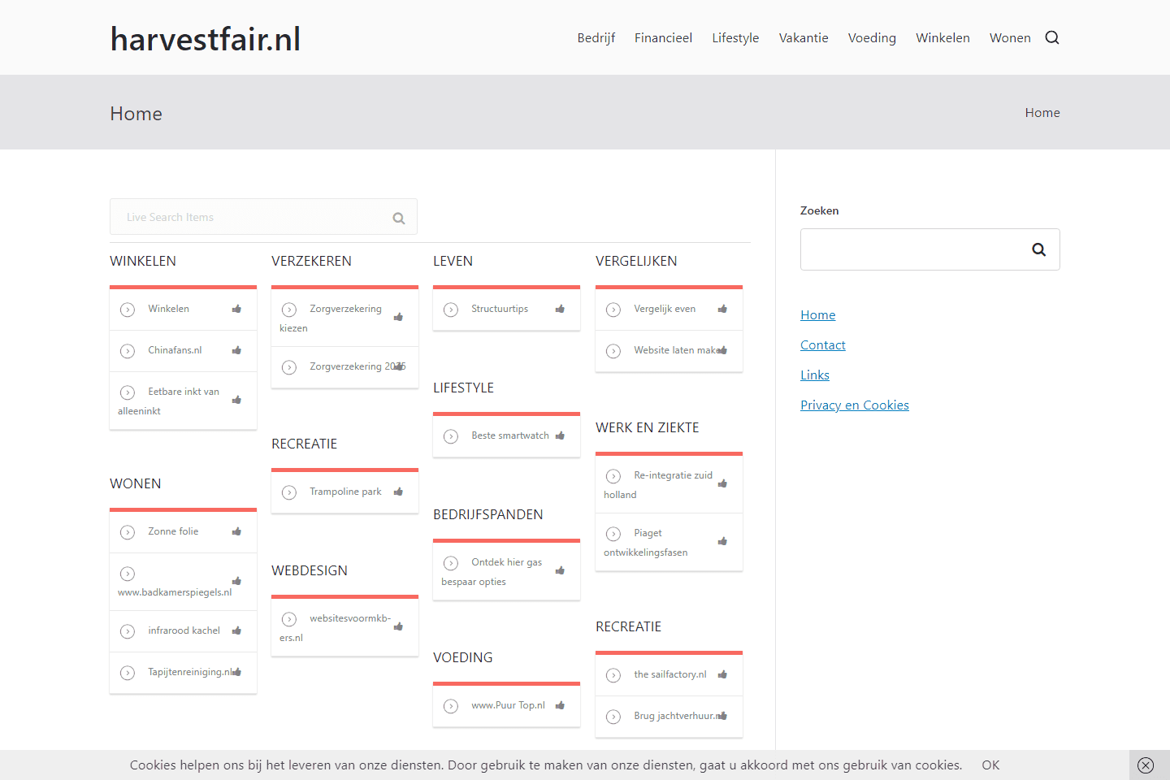Viewport: 1170px width, 780px height.
Task: Open the Vergelijk even link
Action: tap(664, 309)
